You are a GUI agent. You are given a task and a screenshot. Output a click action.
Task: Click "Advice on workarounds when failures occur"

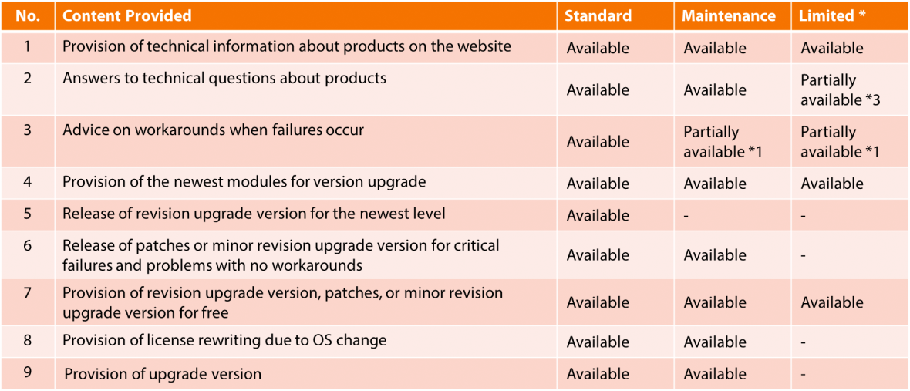click(x=213, y=130)
